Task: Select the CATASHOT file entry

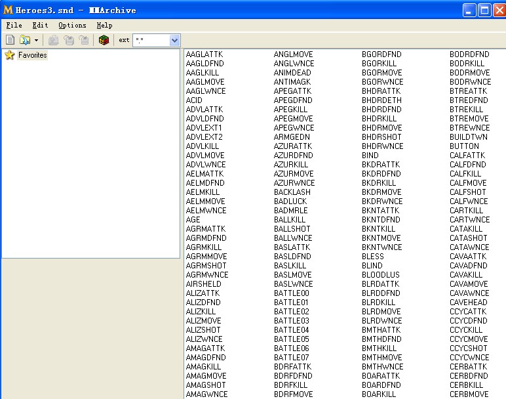Action: [x=468, y=238]
